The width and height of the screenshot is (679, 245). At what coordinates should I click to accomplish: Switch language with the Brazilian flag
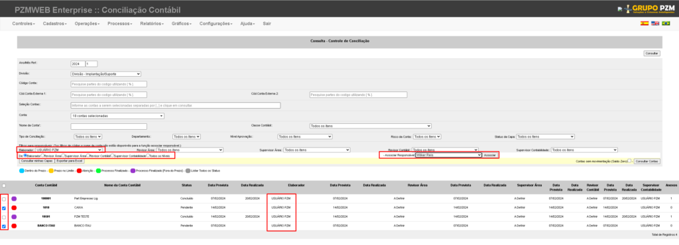(666, 23)
